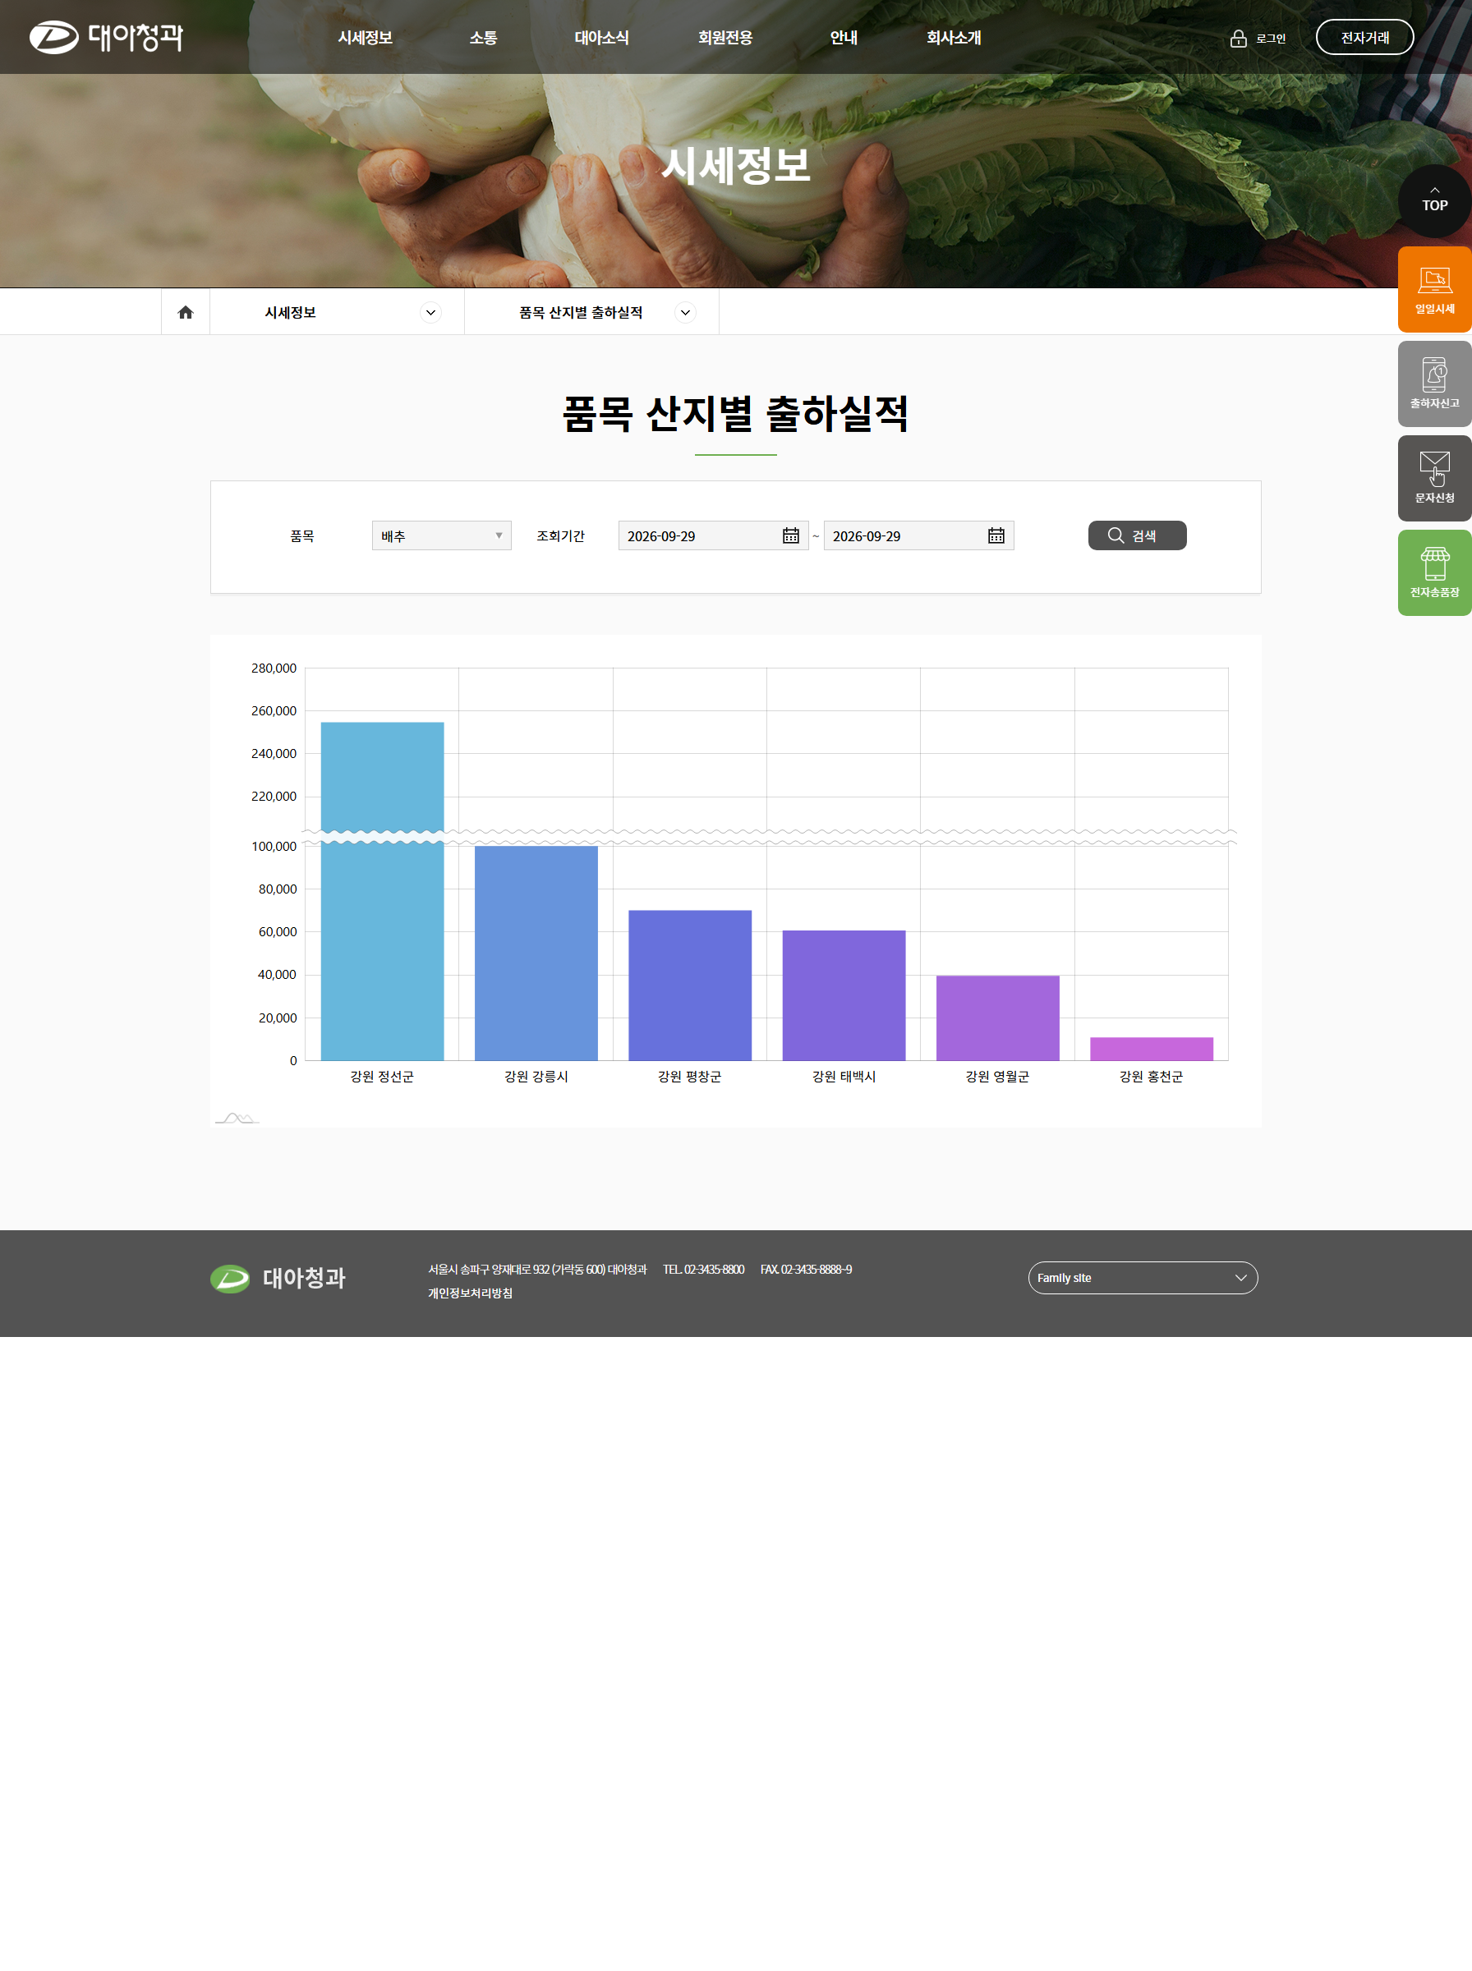
Task: Select the 강원 영월군 bar in chart
Action: (x=998, y=1018)
